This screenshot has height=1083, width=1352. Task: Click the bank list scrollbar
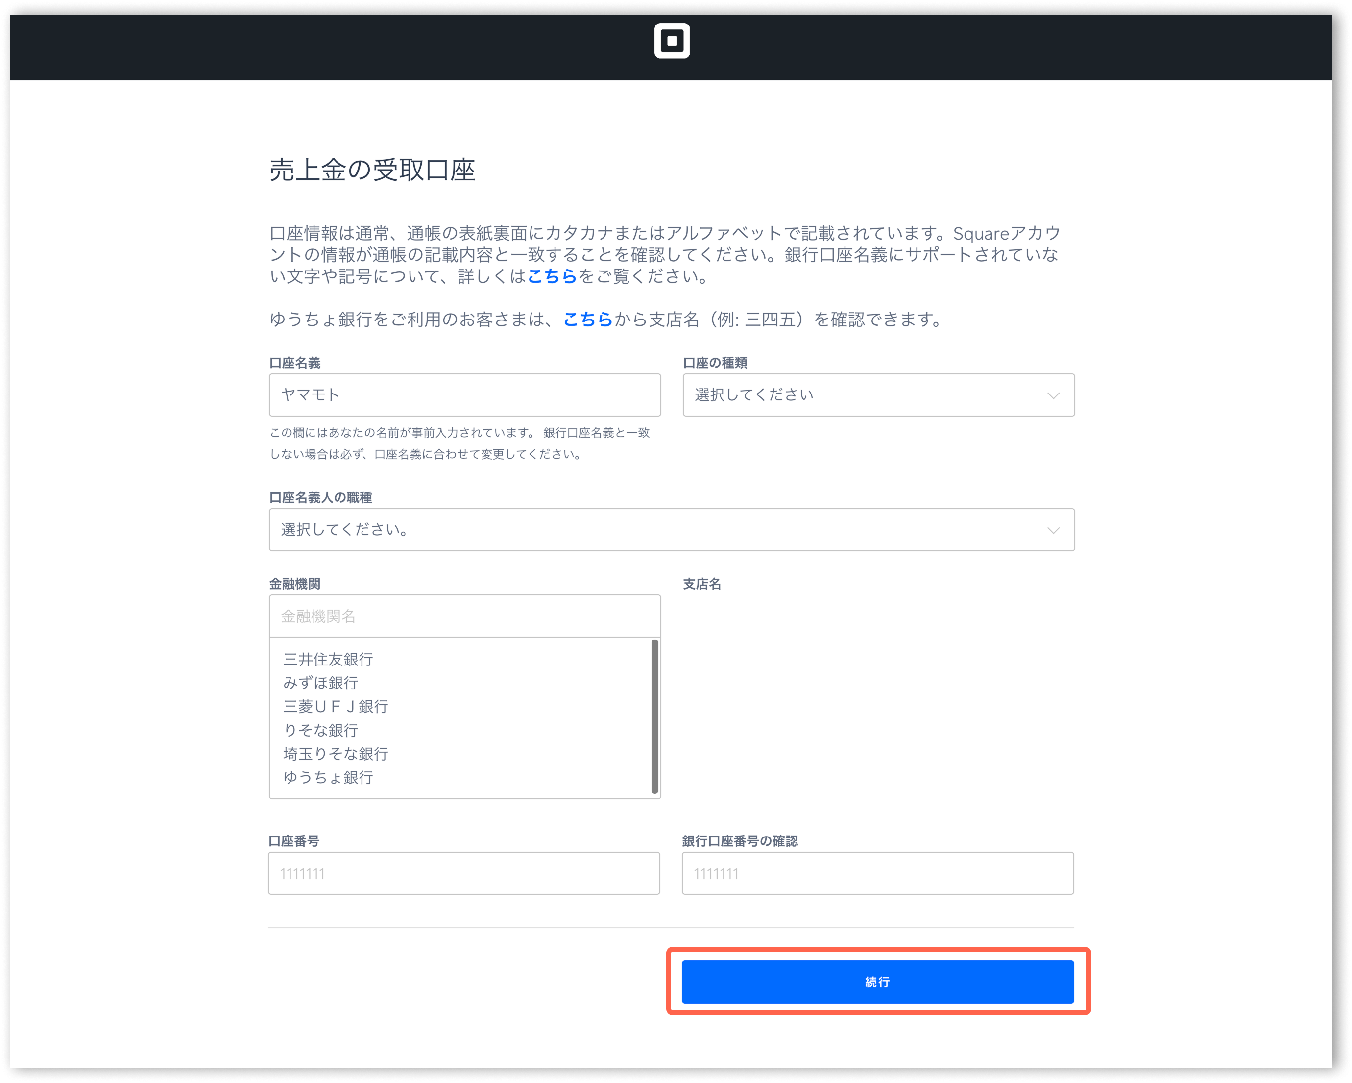pyautogui.click(x=654, y=716)
